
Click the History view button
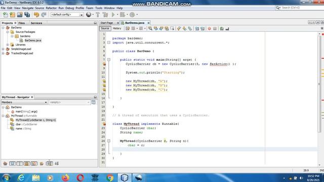[x=117, y=28]
